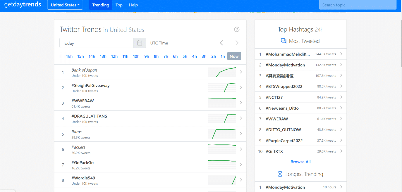
Task: Open #WWERAW trend row chevron
Action: [x=241, y=103]
